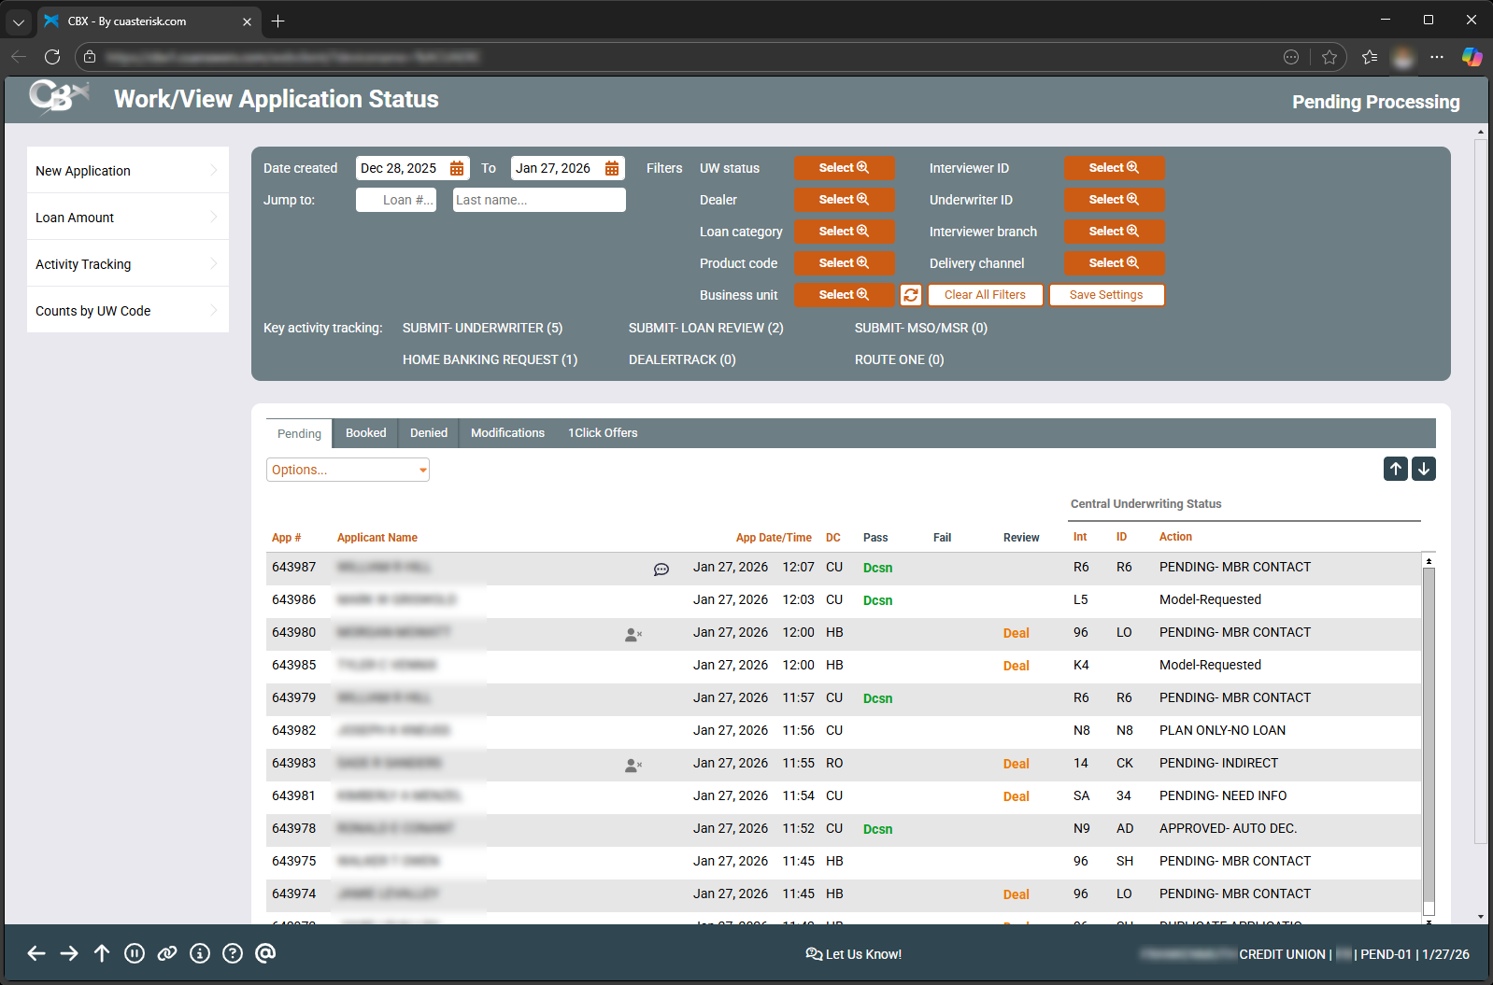Open the Date created start calendar picker
This screenshot has height=985, width=1493.
point(457,168)
